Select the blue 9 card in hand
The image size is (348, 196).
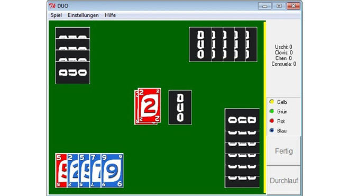(112, 171)
